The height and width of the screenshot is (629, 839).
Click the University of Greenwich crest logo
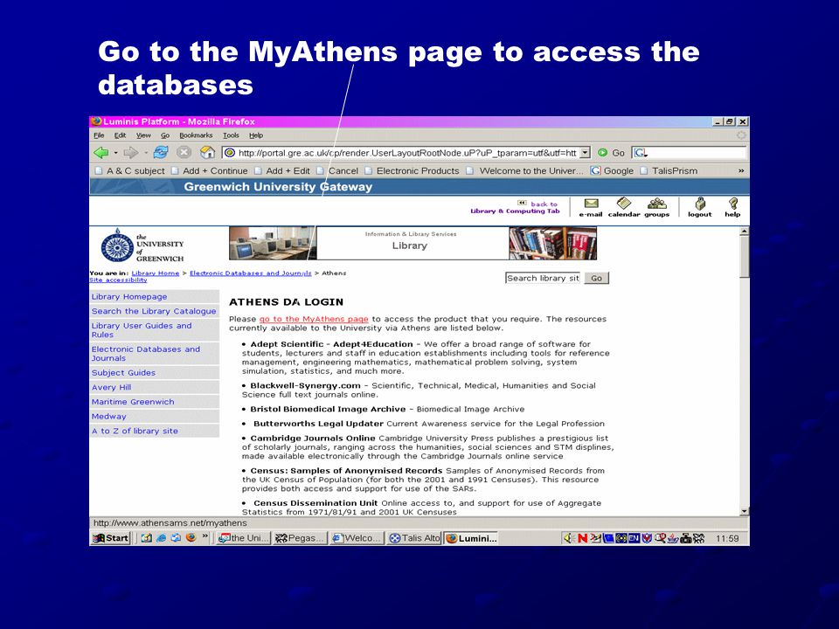pos(116,246)
